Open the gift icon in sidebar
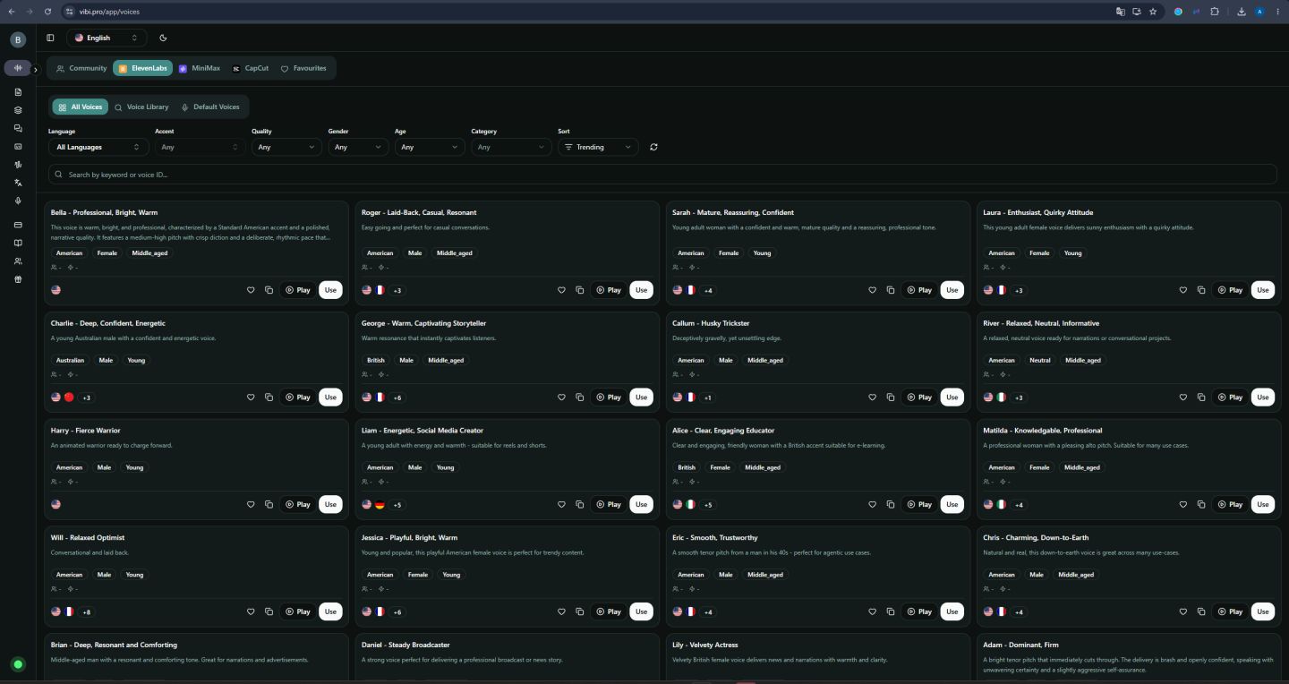 (x=18, y=279)
